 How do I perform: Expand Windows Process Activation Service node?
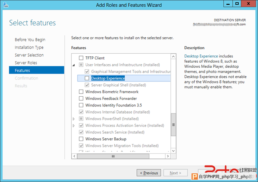pos(74,126)
